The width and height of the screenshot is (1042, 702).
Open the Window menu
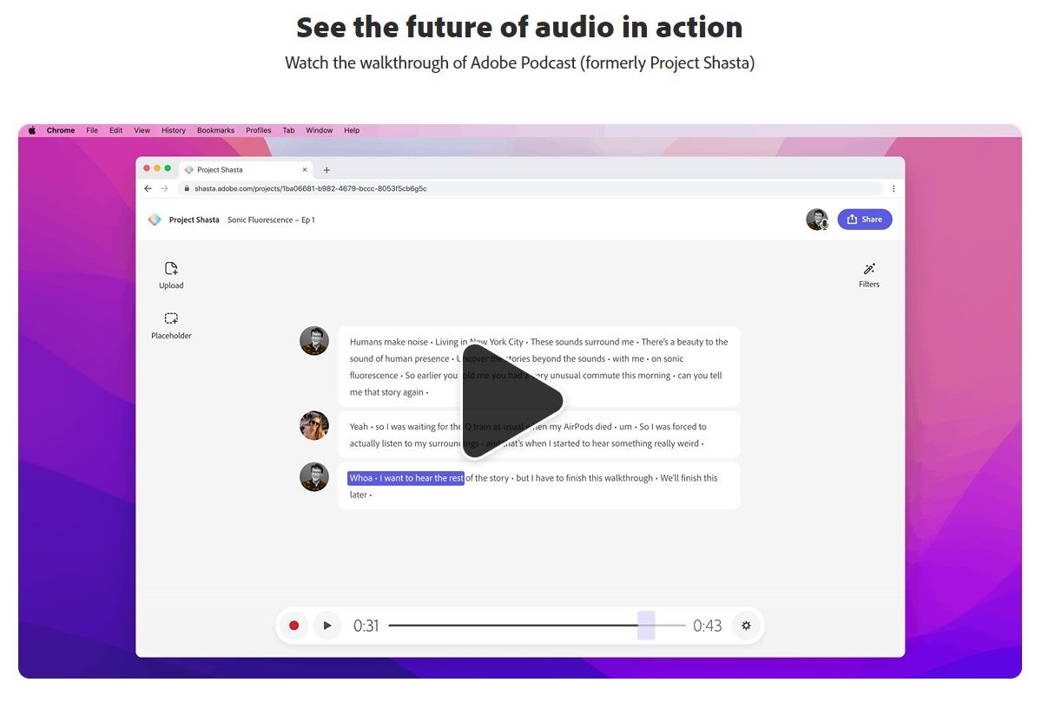click(x=320, y=130)
